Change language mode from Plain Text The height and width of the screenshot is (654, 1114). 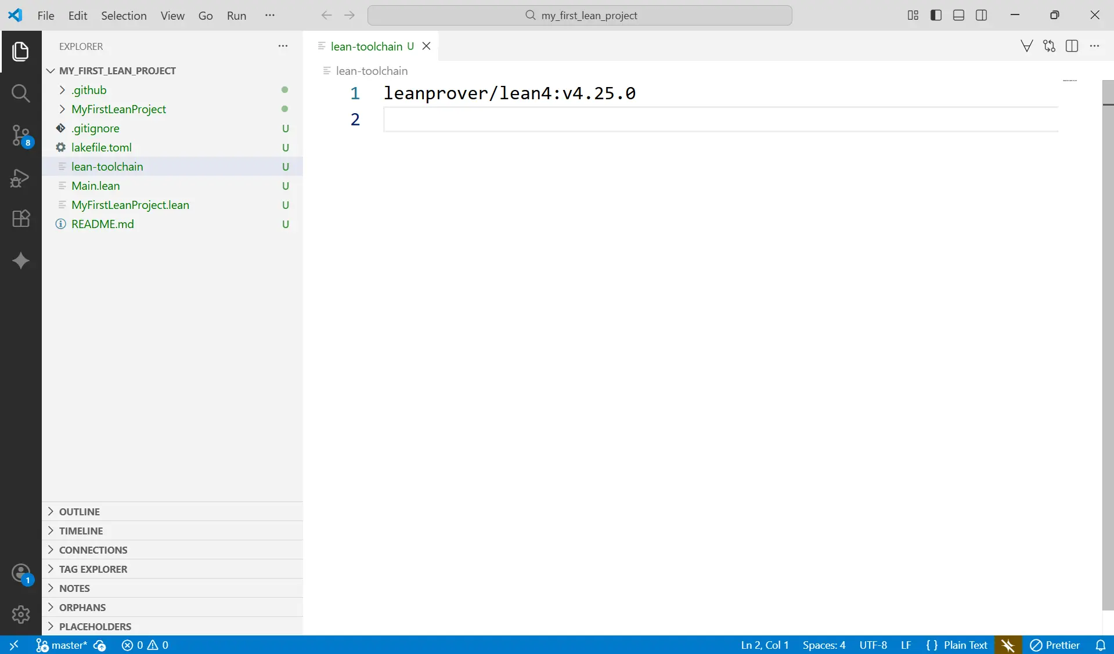(x=965, y=645)
